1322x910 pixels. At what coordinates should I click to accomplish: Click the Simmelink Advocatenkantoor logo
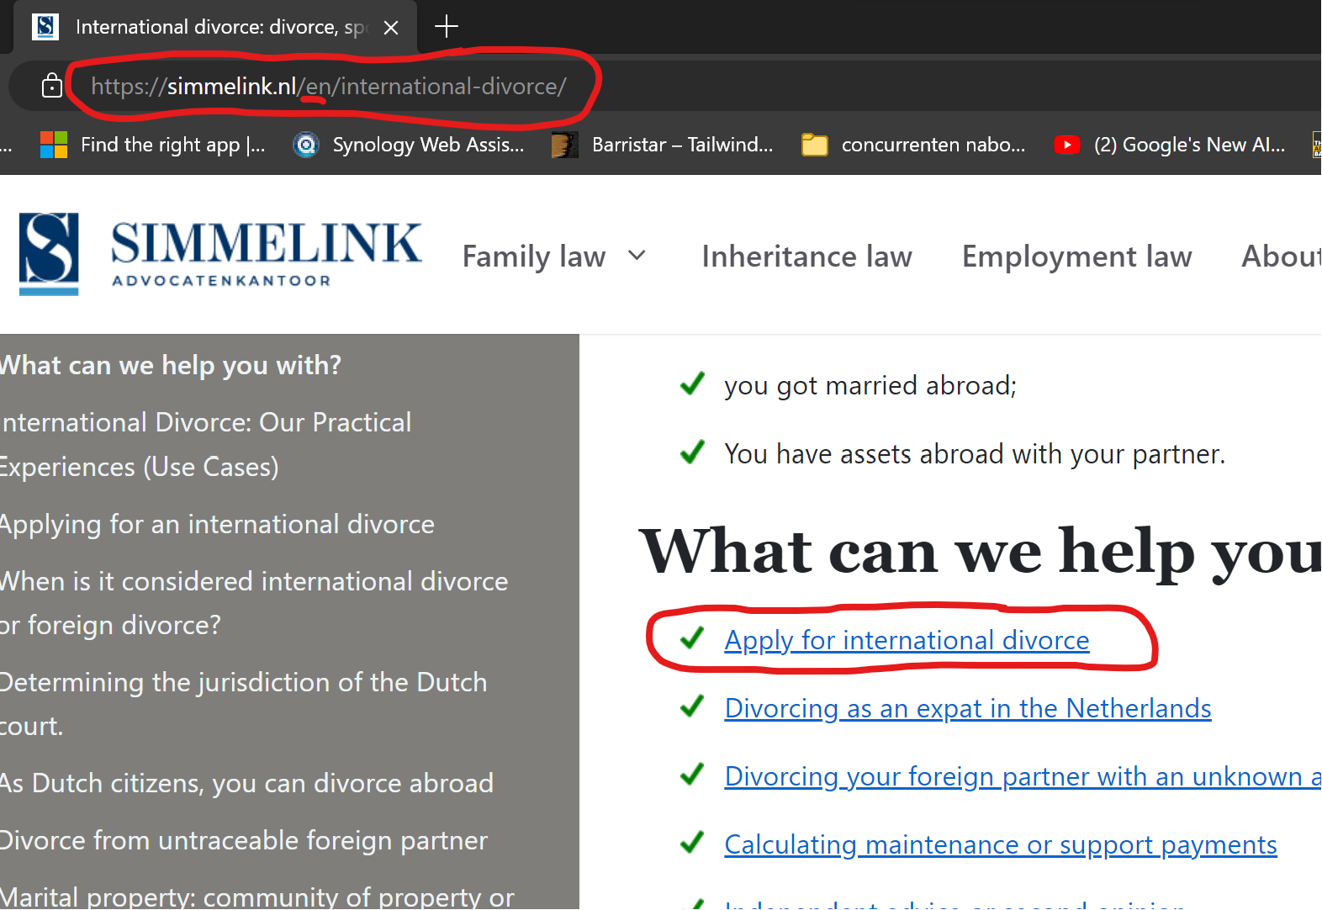tap(220, 254)
